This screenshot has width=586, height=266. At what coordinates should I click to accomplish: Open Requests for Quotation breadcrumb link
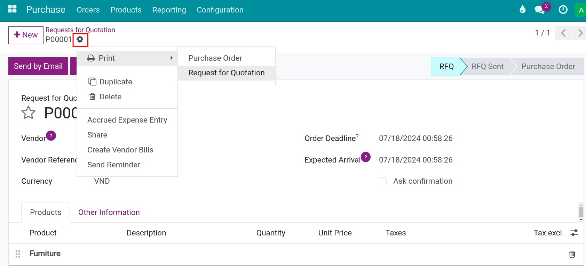pos(80,30)
